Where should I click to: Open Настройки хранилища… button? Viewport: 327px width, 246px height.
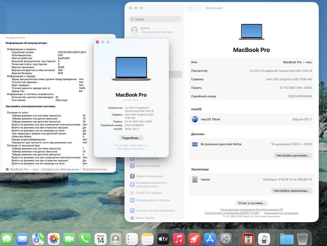(x=291, y=191)
